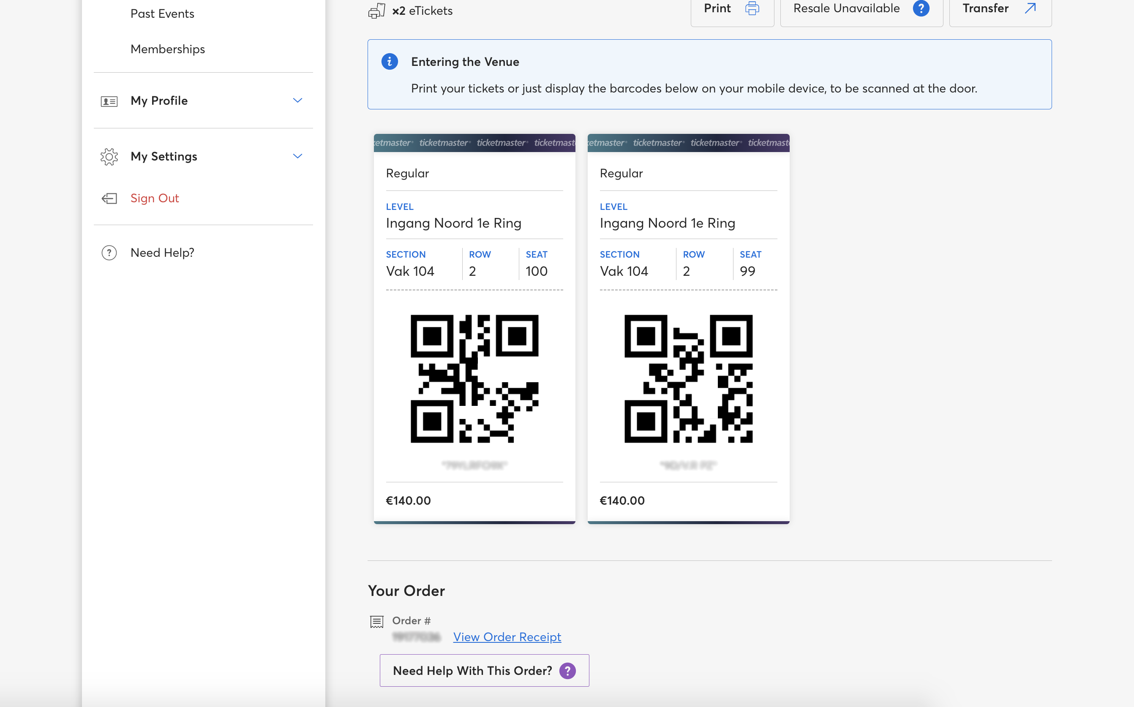Expand the My Profile chevron
Screen dimensions: 1134x707
297,101
